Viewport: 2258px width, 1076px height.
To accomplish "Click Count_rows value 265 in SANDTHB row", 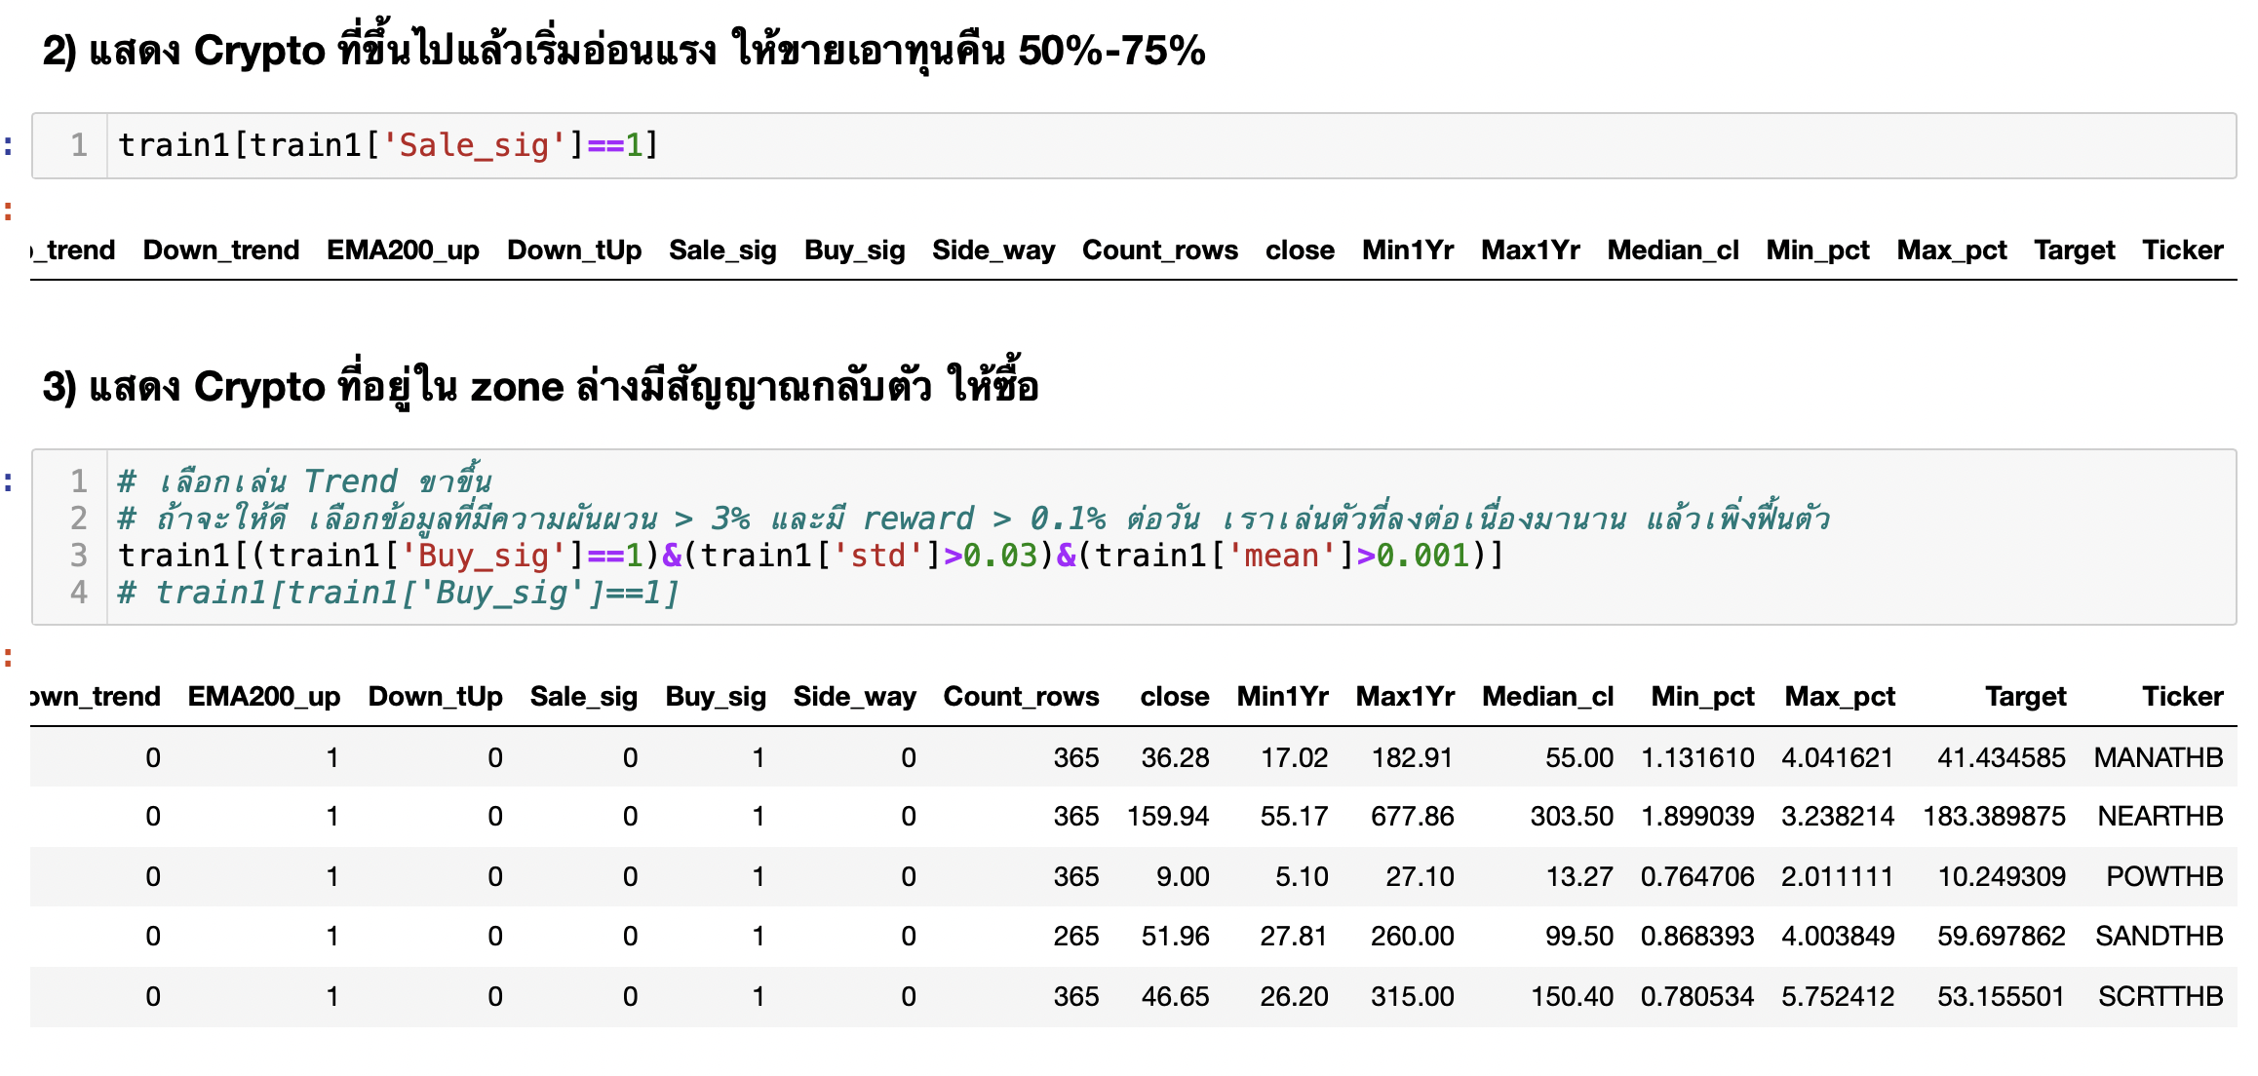I will pos(1075,936).
